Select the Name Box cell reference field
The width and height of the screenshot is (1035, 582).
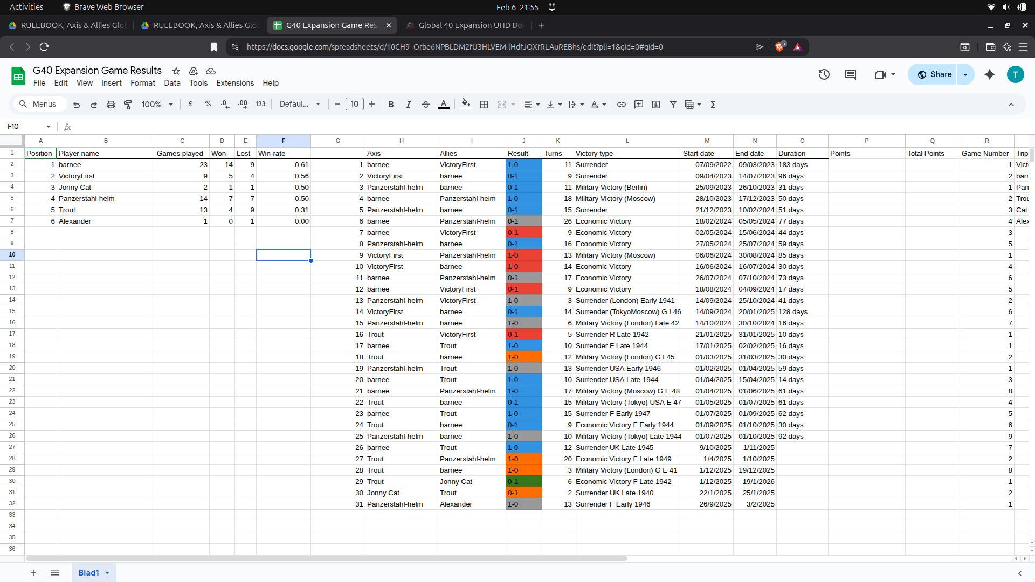click(24, 126)
